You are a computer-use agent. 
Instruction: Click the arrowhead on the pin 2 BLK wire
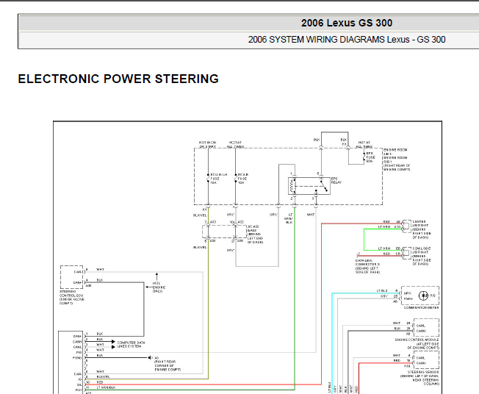[x=113, y=341]
